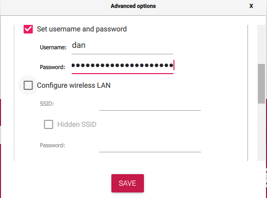Tick the Hidden SSID checkbox

tap(48, 124)
